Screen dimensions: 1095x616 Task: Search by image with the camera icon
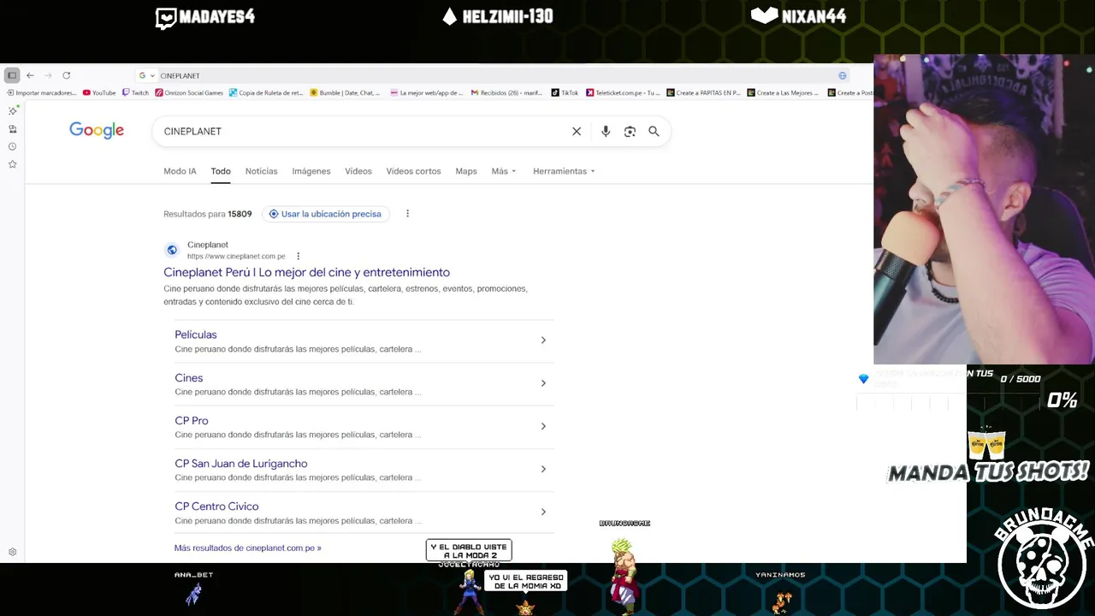630,131
